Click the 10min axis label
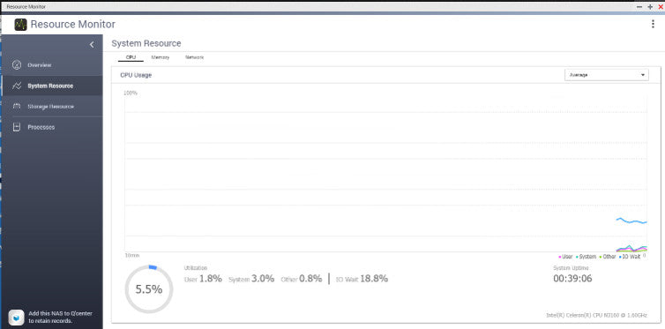The width and height of the screenshot is (665, 329). pos(132,256)
